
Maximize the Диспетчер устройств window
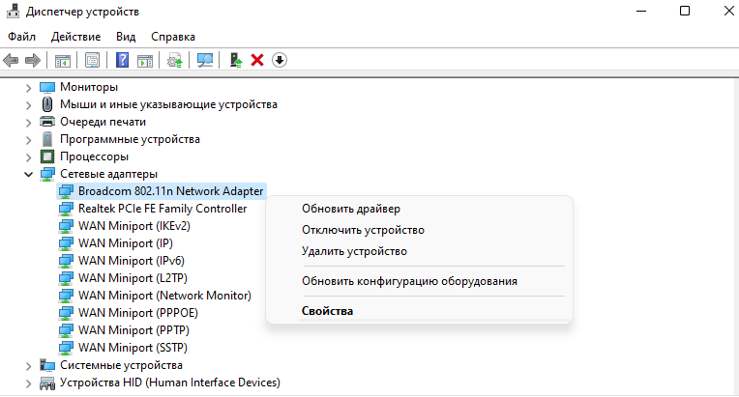click(x=685, y=11)
